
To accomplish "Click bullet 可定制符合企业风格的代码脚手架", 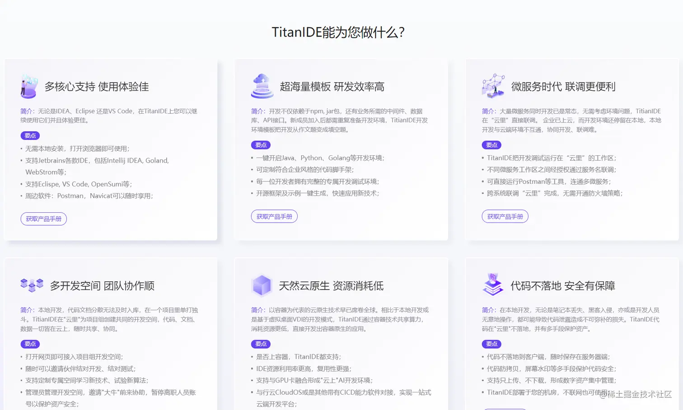I will 305,170.
